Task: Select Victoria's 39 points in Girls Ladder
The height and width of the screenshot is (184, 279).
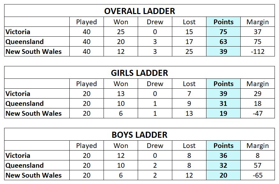Action: click(x=223, y=93)
